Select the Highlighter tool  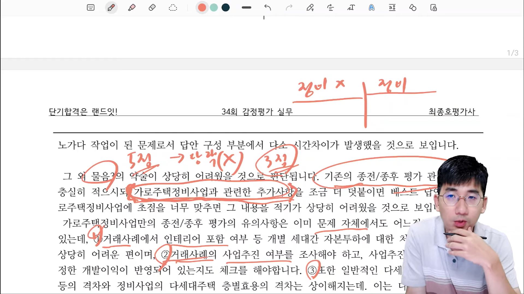coord(132,8)
